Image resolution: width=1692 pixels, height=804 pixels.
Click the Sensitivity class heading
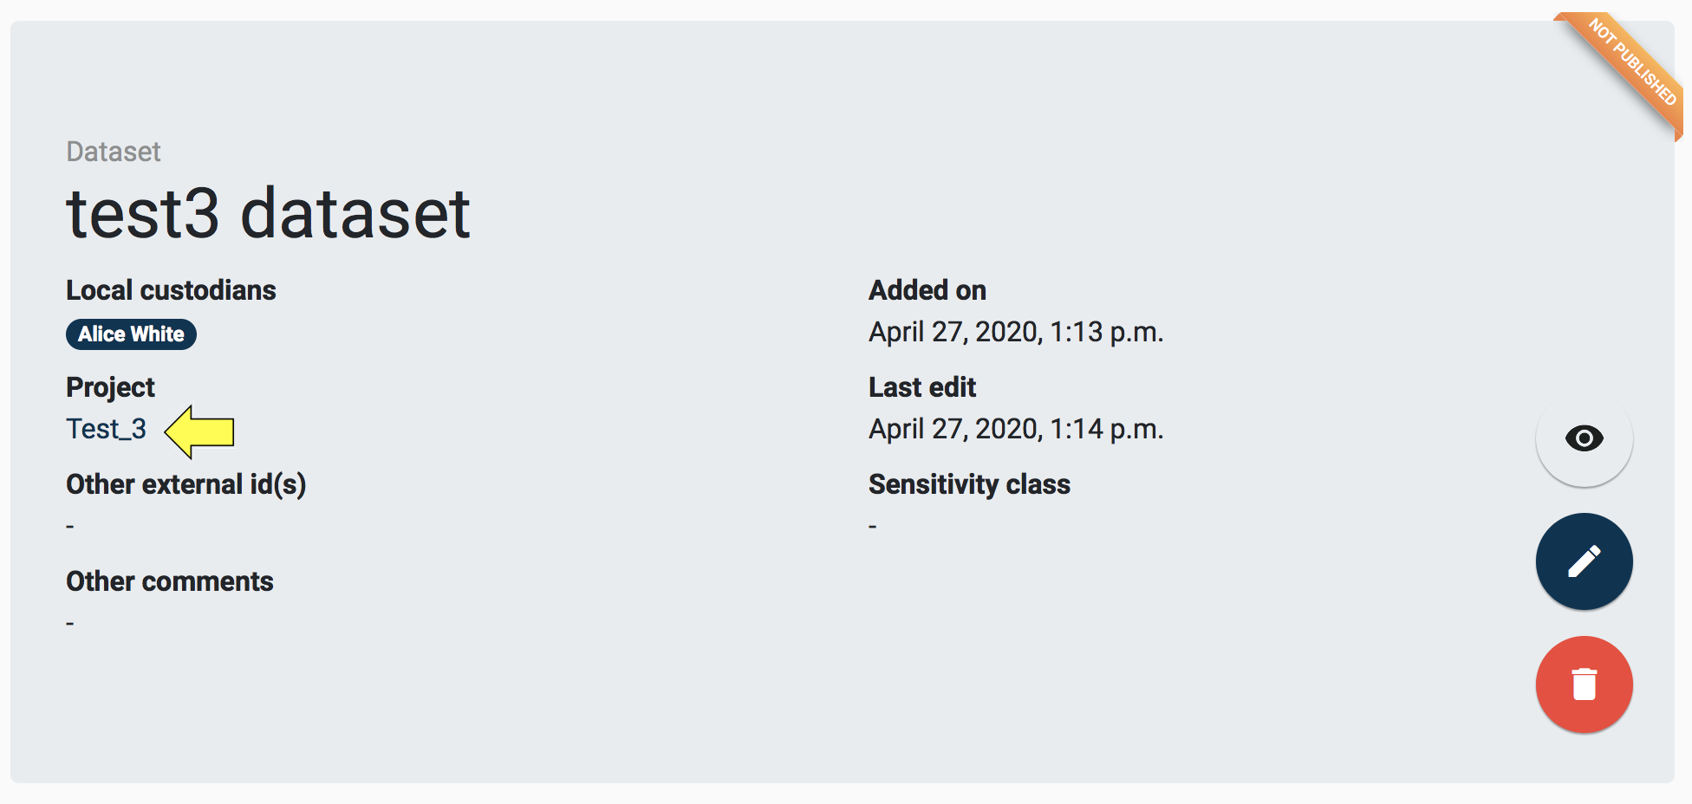click(x=968, y=484)
